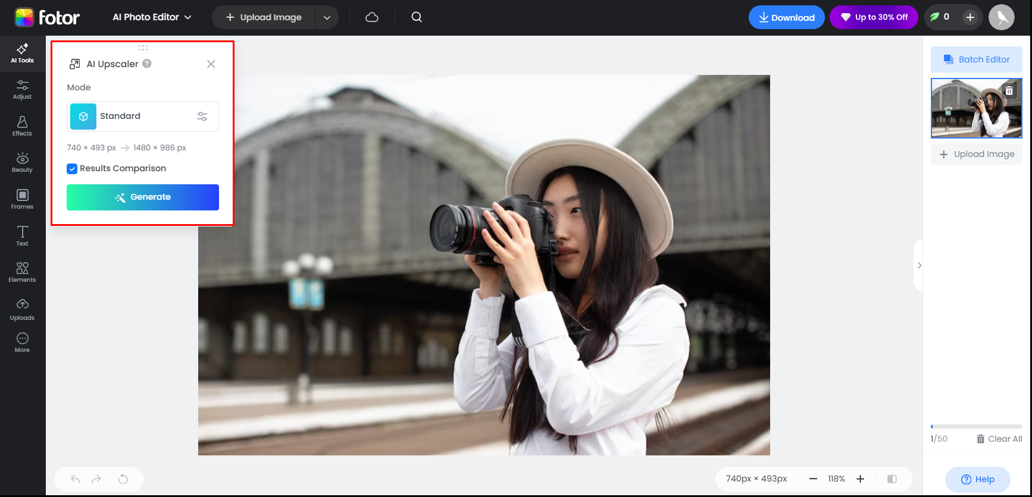Click the image usage progress bar
Viewport: 1032px width, 497px height.
(977, 427)
